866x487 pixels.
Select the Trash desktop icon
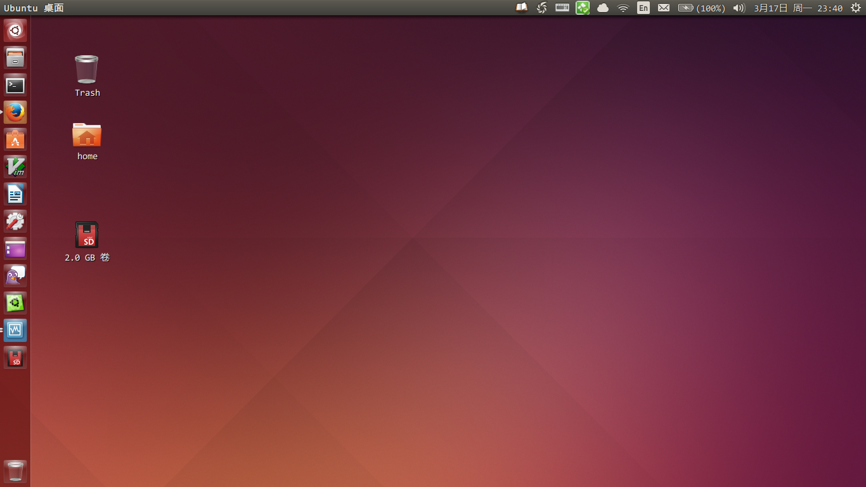click(87, 69)
